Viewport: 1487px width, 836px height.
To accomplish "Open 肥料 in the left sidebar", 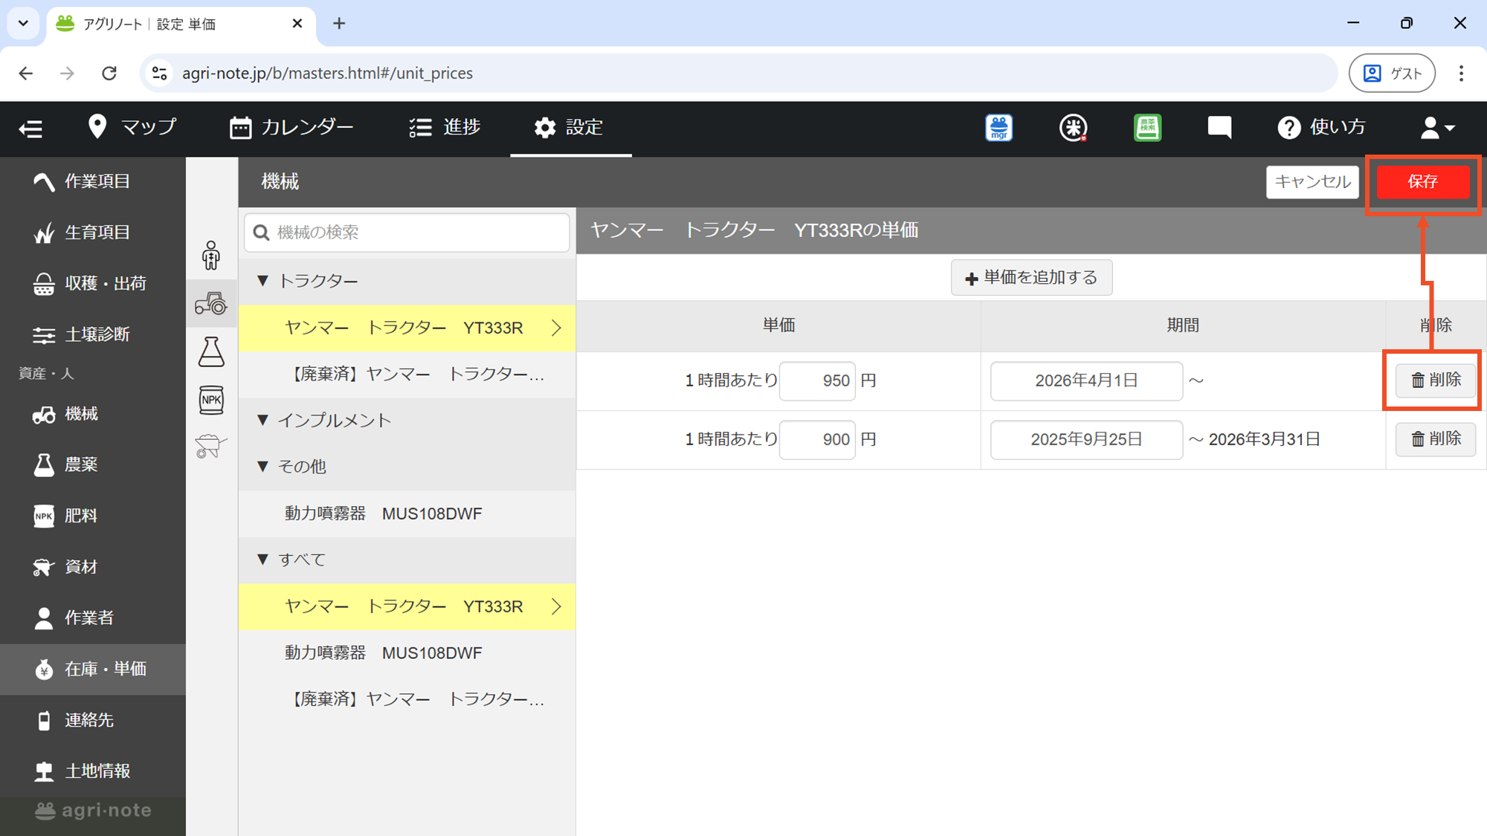I will [93, 516].
